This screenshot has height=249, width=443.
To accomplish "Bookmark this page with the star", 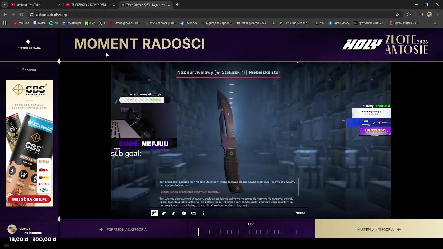I will pos(397,15).
